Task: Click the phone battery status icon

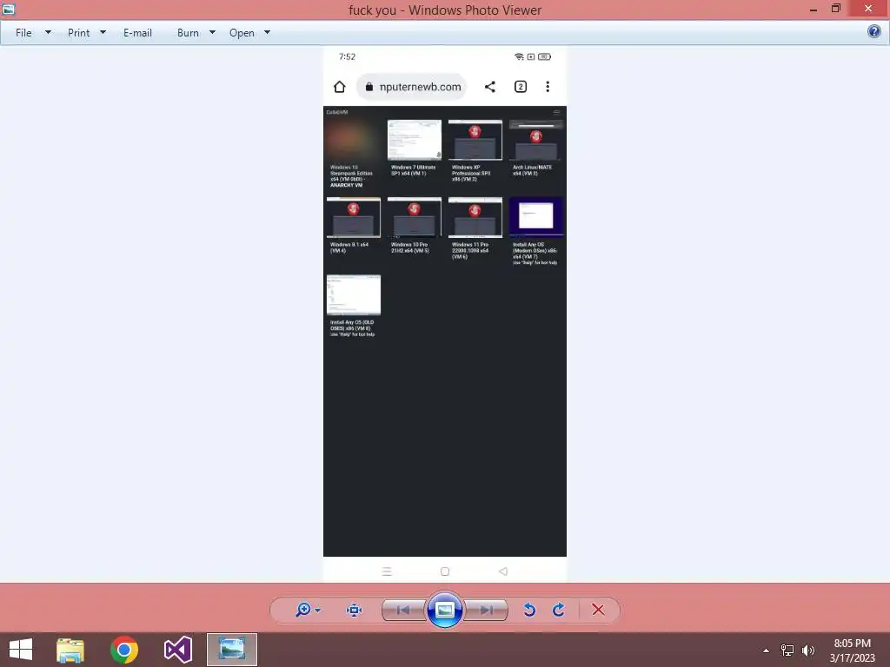Action: (x=544, y=56)
